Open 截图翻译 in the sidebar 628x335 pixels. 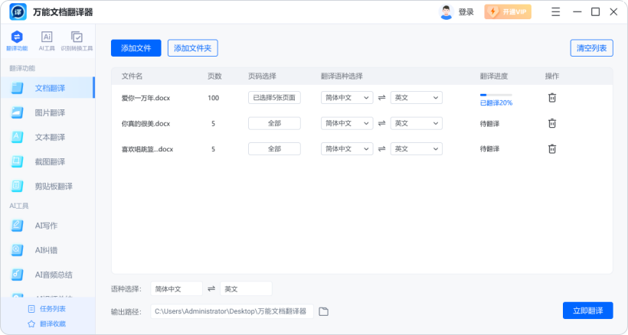(x=47, y=161)
